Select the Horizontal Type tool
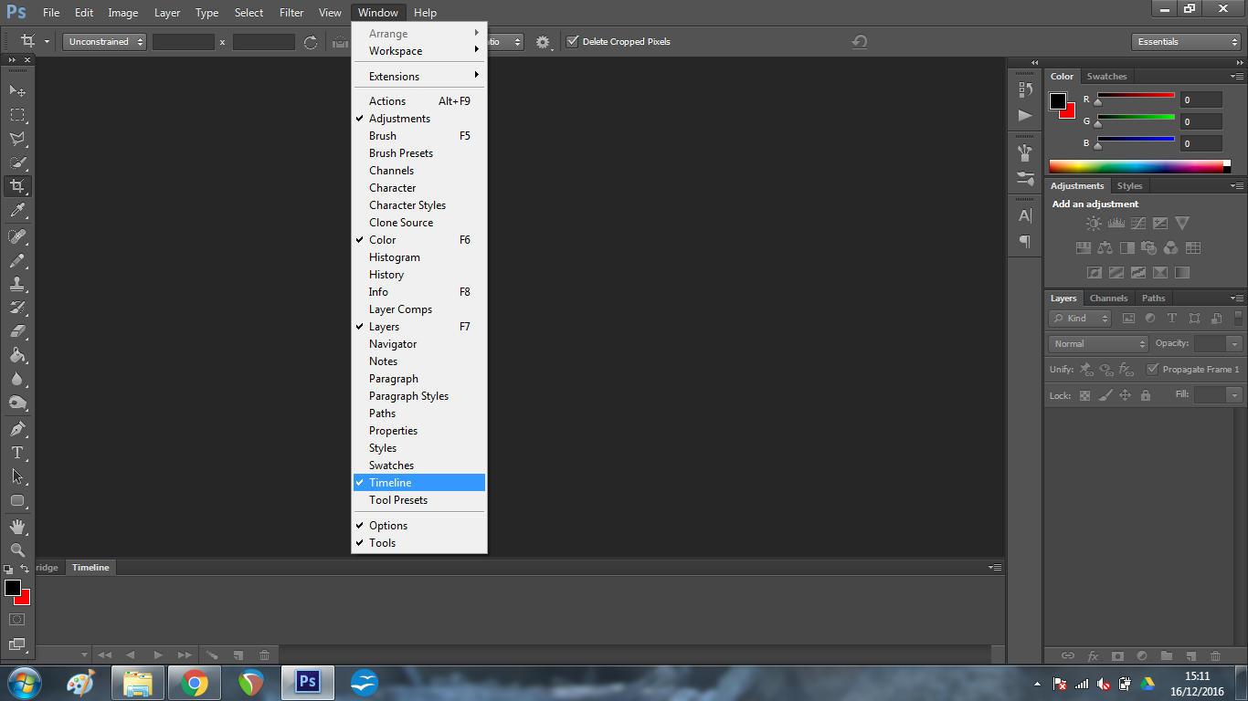The height and width of the screenshot is (701, 1248). click(16, 453)
